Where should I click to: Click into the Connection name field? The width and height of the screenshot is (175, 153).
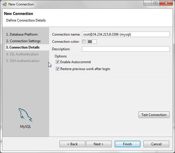126,34
